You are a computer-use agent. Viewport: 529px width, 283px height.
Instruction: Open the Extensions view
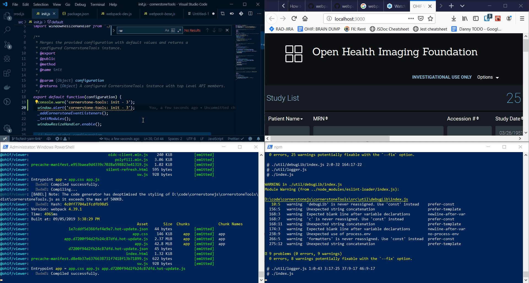pos(7,73)
